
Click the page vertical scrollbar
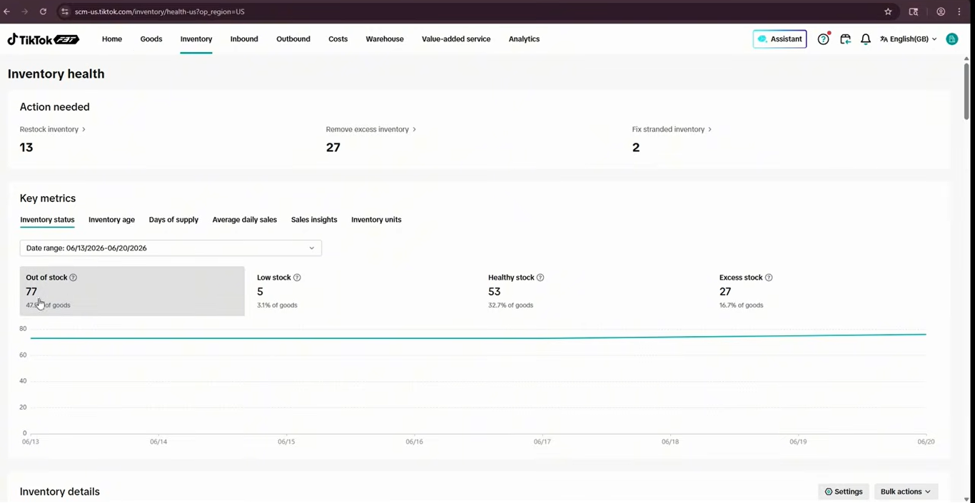(967, 91)
